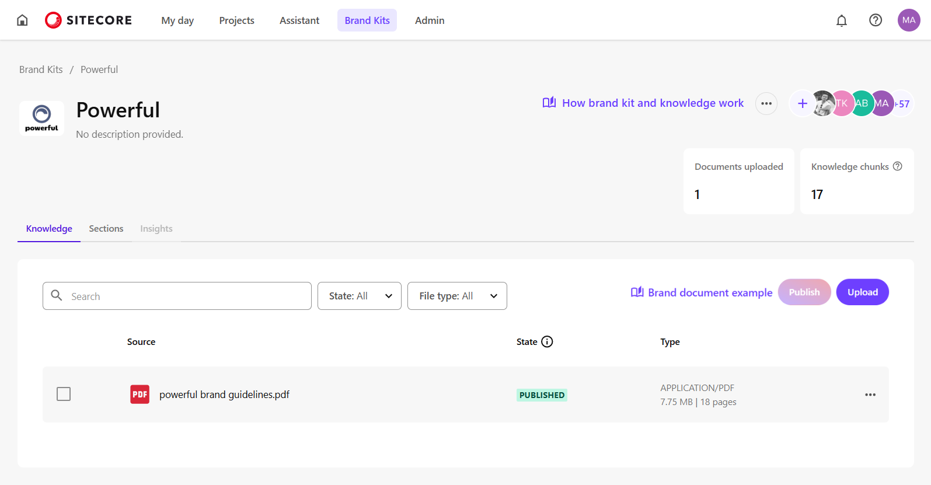Click the Powerful page heading
This screenshot has width=931, height=485.
pos(118,110)
